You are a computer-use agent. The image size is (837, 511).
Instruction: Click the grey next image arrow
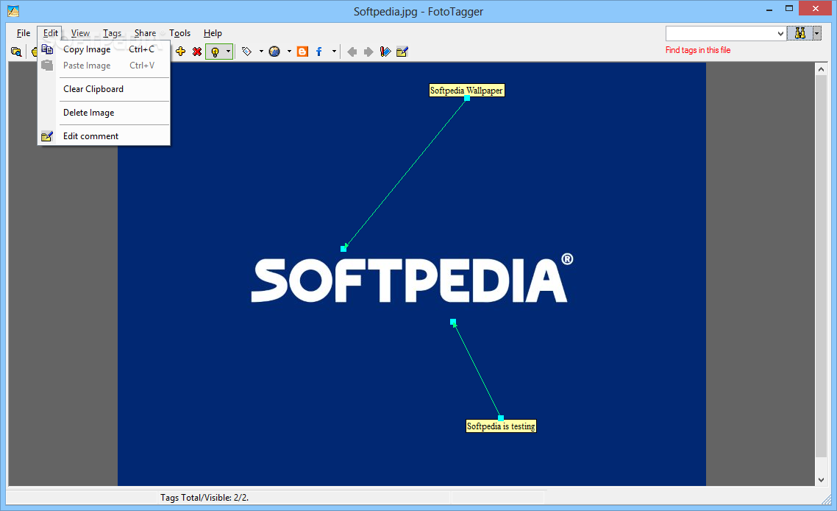tap(368, 52)
